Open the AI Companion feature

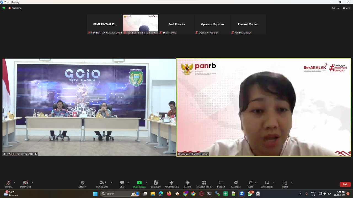pos(172,184)
